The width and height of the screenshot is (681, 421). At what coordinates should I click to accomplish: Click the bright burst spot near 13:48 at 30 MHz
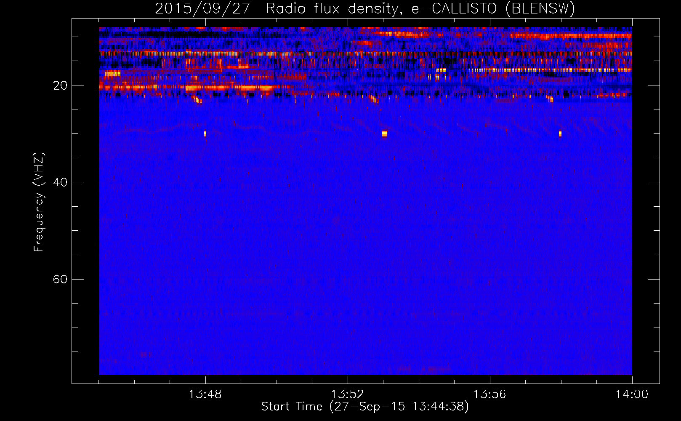pos(205,134)
